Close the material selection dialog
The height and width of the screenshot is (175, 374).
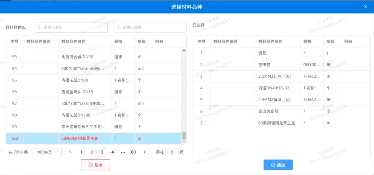pos(365,7)
